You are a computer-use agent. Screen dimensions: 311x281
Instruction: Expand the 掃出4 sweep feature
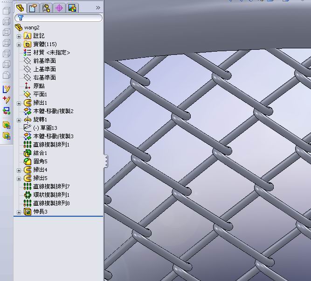click(x=19, y=170)
